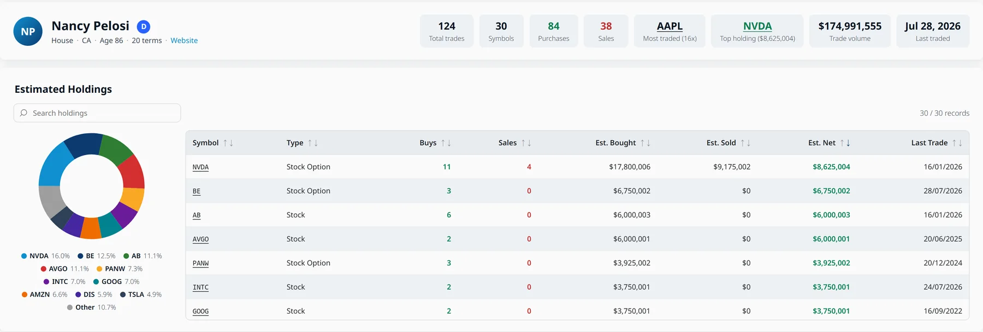
Task: Click AB's Est. Net $6,000,003
Action: pyautogui.click(x=831, y=215)
